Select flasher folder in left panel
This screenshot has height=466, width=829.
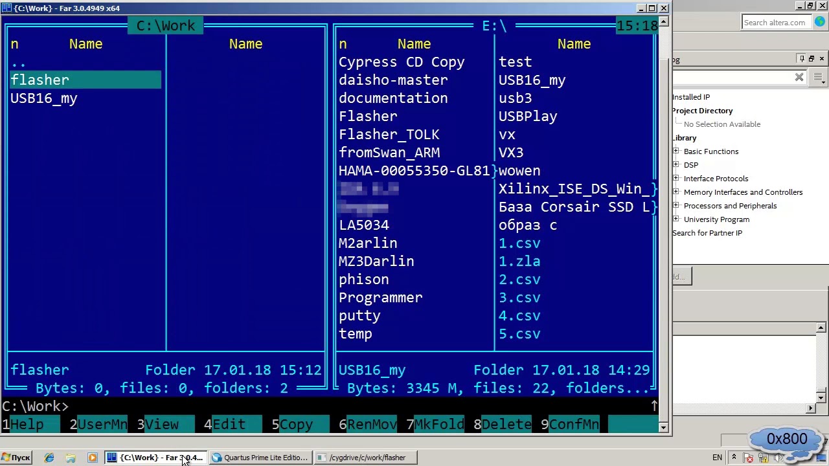coord(85,80)
